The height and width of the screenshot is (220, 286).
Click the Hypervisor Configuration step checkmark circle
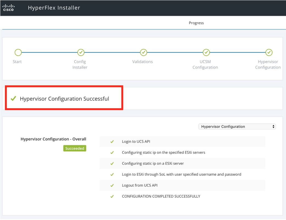pos(269,53)
